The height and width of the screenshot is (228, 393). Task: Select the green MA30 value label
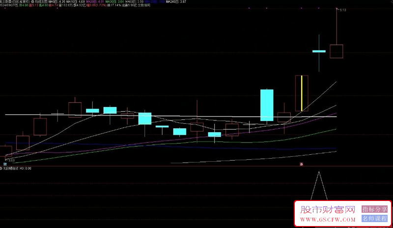coord(114,1)
